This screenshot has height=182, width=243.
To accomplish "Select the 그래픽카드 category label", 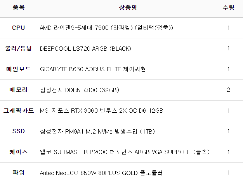I will click(x=18, y=111).
